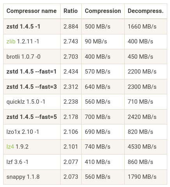Select the 4530 MB/s decompression value
Screen dimensions: 170x187
142,147
